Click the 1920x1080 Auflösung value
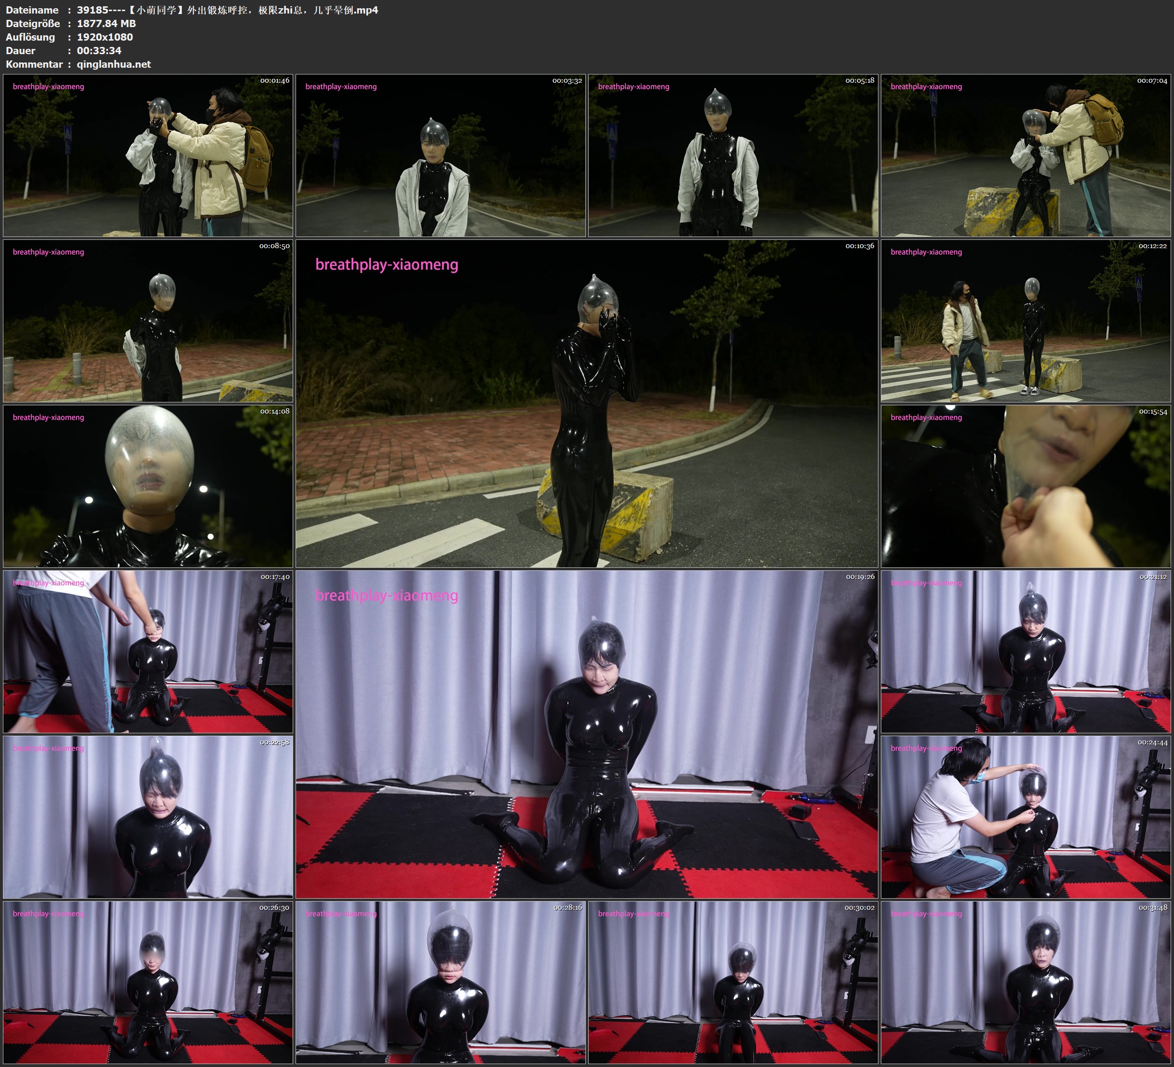The height and width of the screenshot is (1067, 1174). (x=105, y=37)
